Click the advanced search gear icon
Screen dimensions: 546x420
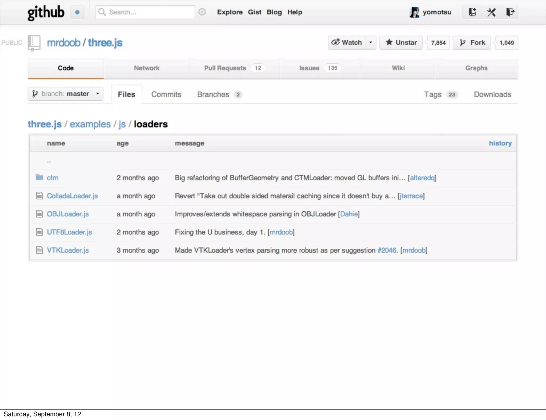(x=202, y=12)
